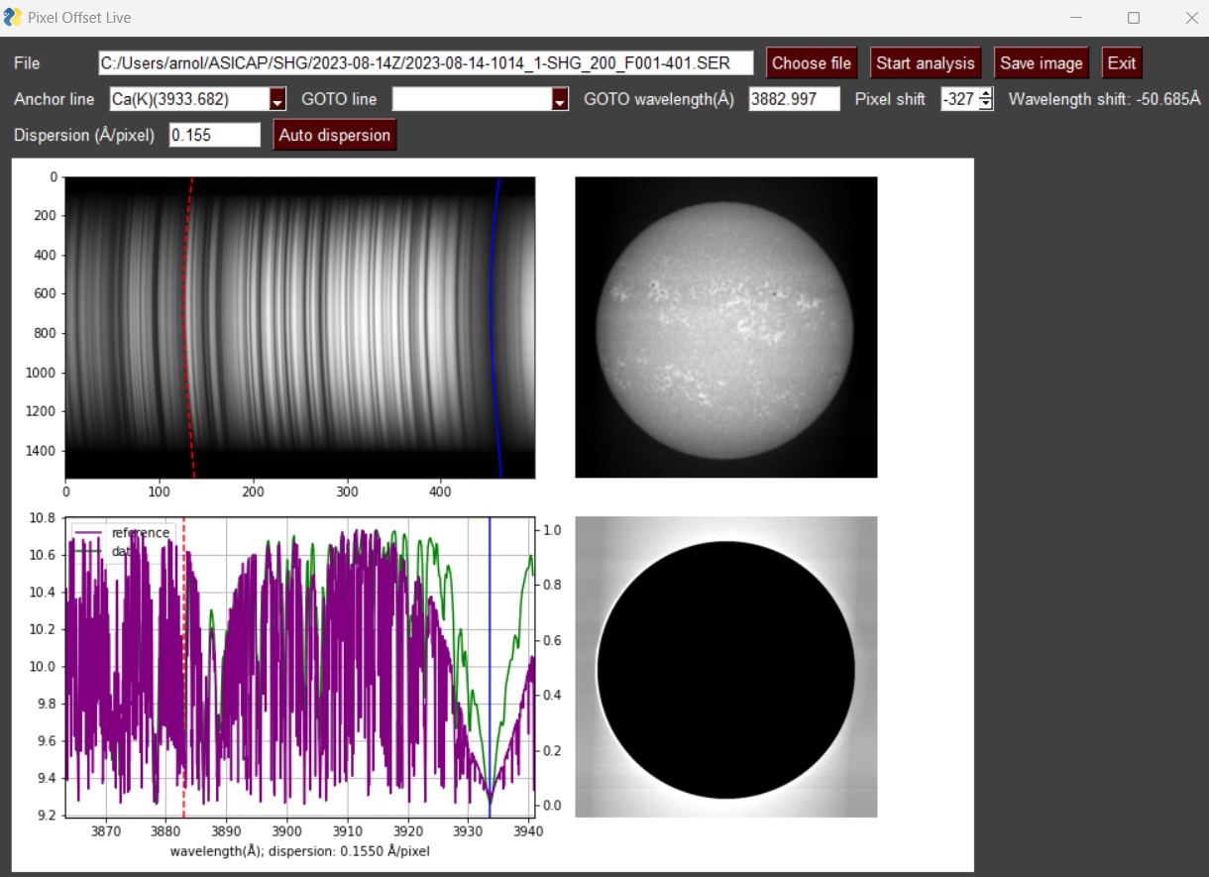Screen dimensions: 1209x877
Task: Expand the GOTO line dropdown arrow
Action: (560, 100)
